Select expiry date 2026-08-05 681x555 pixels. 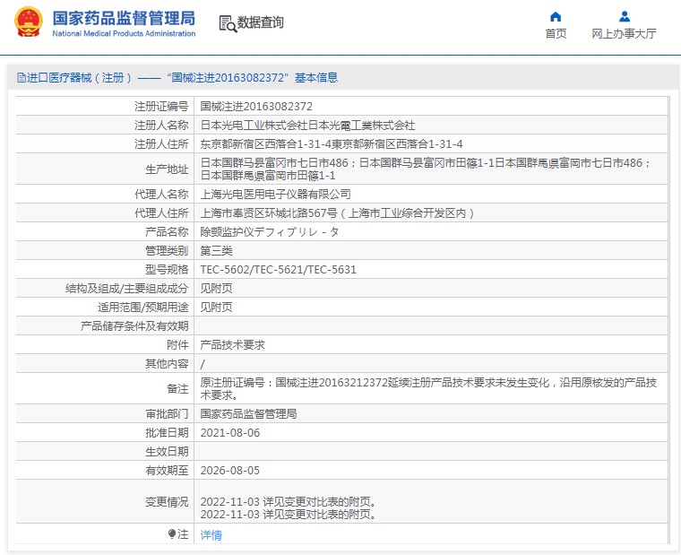[229, 470]
